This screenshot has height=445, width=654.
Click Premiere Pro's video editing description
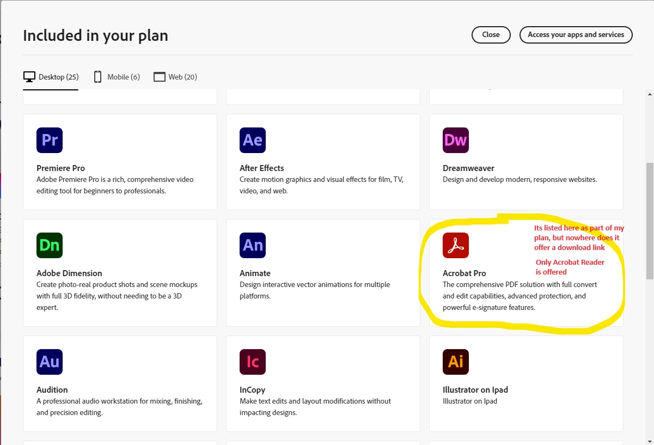[x=115, y=185]
